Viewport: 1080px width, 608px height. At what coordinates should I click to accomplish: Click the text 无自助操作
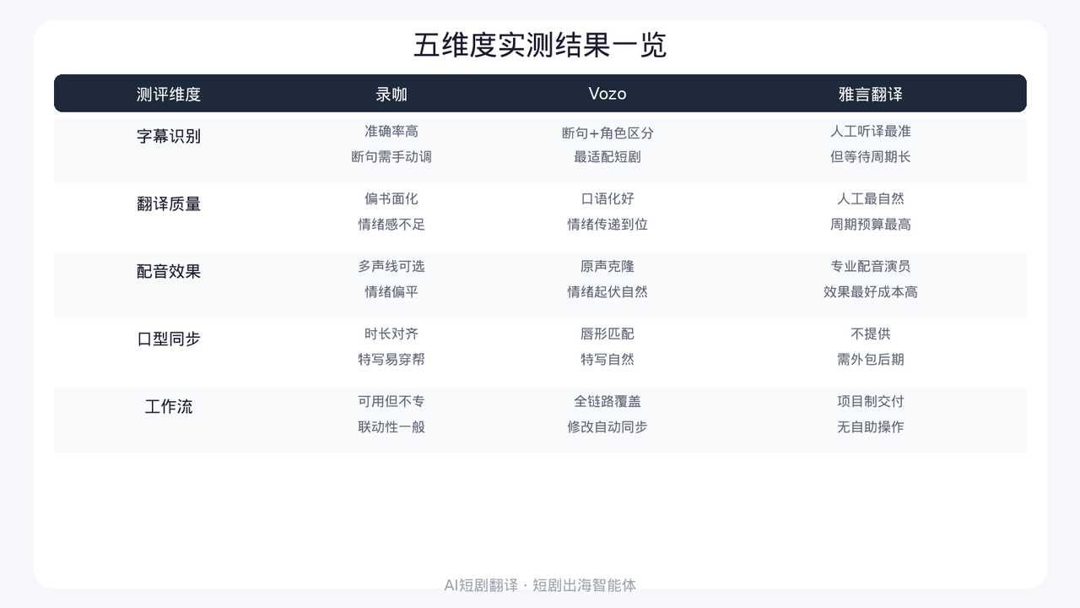coord(871,426)
